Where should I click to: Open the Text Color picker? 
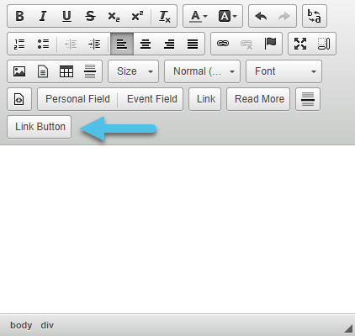pyautogui.click(x=199, y=16)
